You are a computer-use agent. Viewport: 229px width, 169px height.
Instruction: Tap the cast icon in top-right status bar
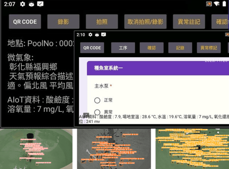tap(209, 4)
